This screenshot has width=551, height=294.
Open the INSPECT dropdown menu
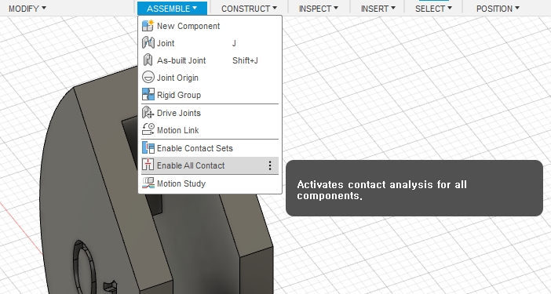[319, 9]
